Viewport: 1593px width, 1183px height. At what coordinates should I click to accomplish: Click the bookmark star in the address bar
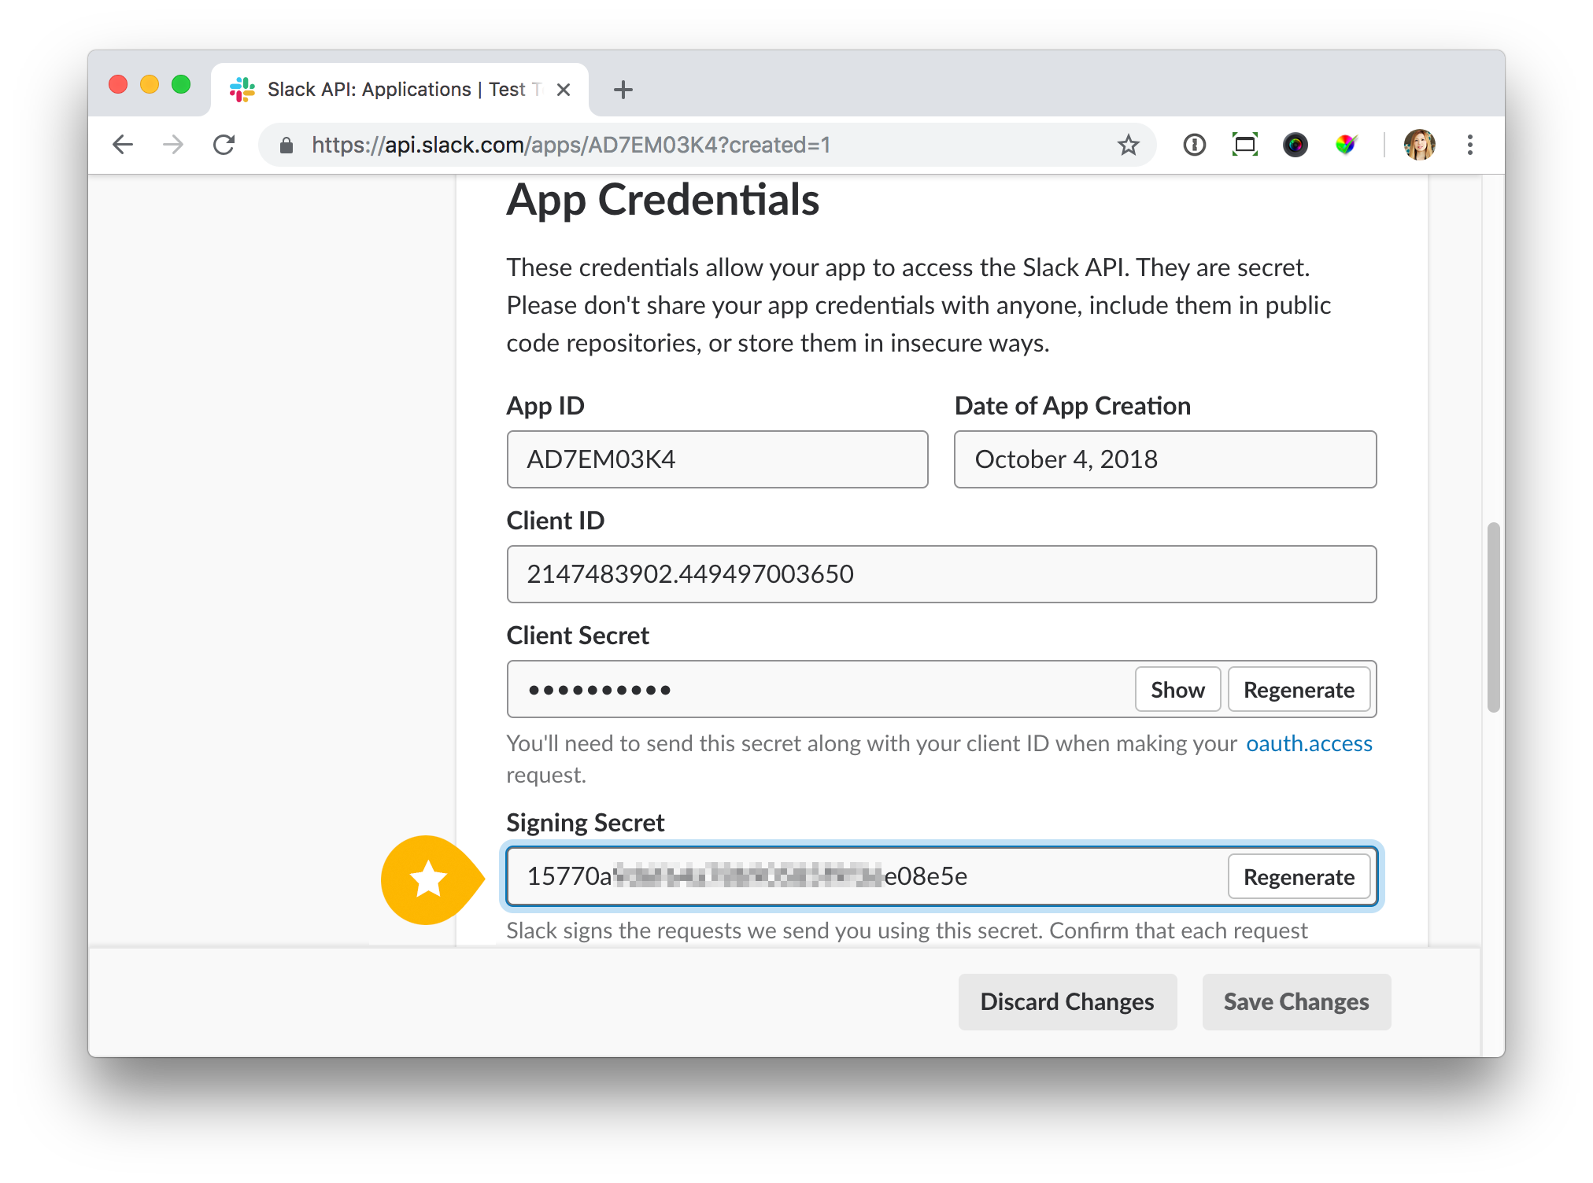pos(1129,145)
